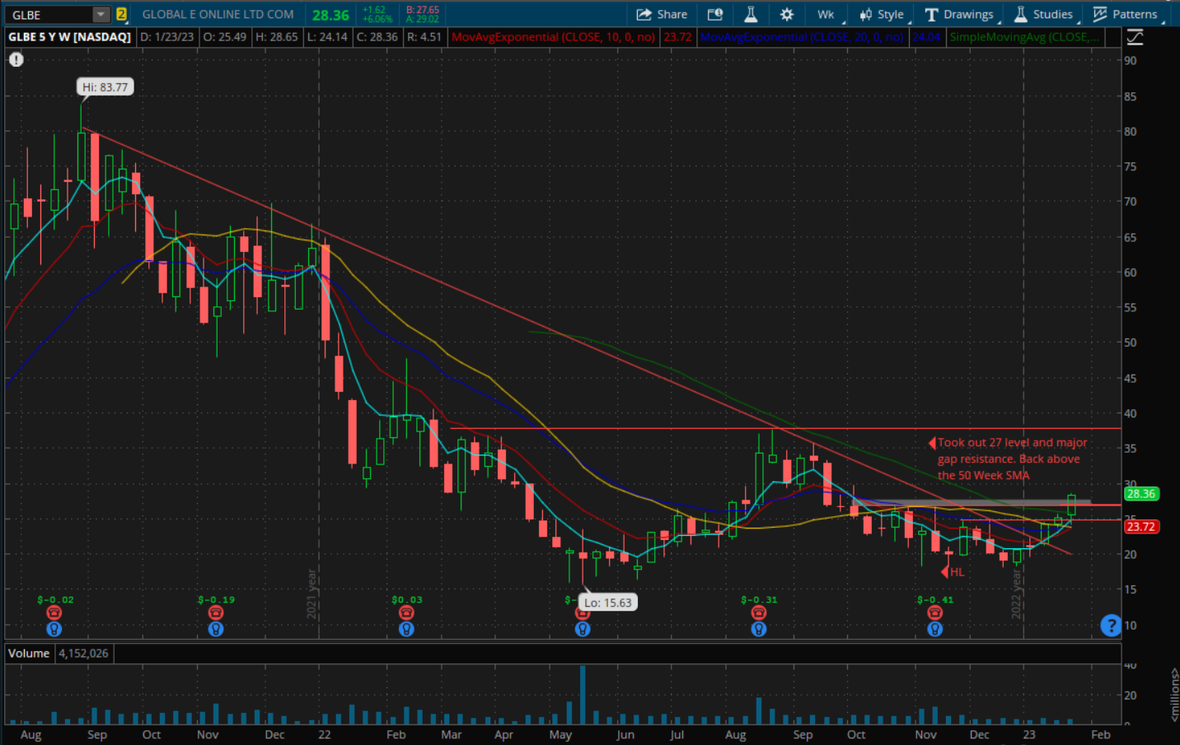Click the blue lightbulb icon under $0.03
This screenshot has height=745, width=1180.
pos(406,629)
